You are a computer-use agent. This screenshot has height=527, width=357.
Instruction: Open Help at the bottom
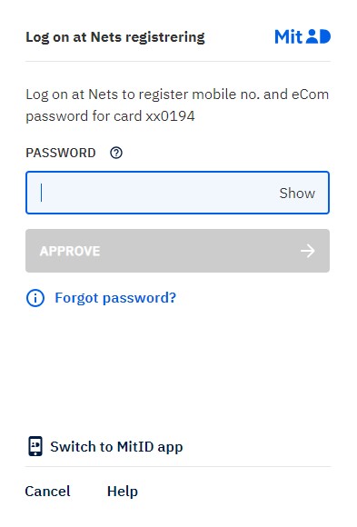123,491
